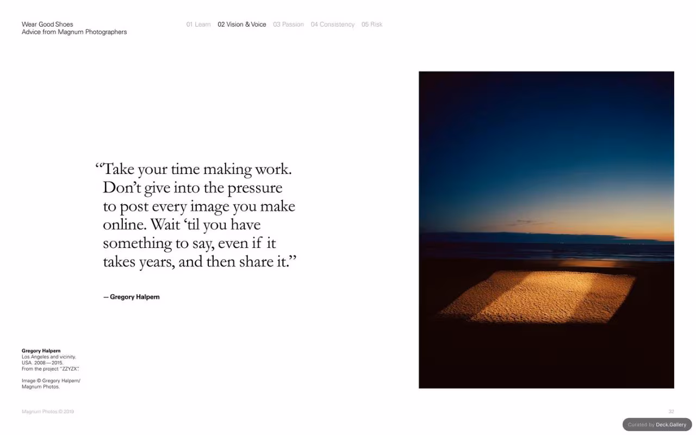
Task: Click the "Image © Gregory Halpern/" credit line
Action: (x=51, y=381)
